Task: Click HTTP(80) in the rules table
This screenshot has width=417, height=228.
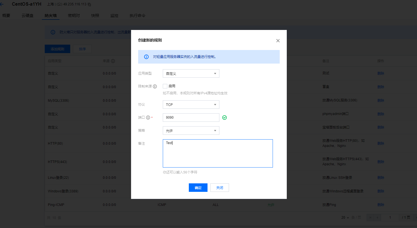Action: (x=55, y=143)
